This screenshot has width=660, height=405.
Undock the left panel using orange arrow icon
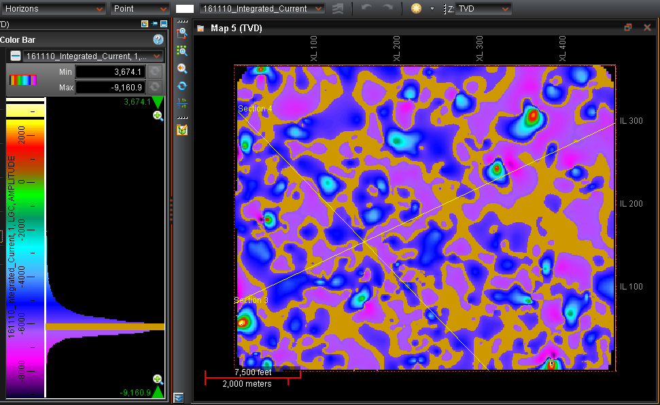145,24
